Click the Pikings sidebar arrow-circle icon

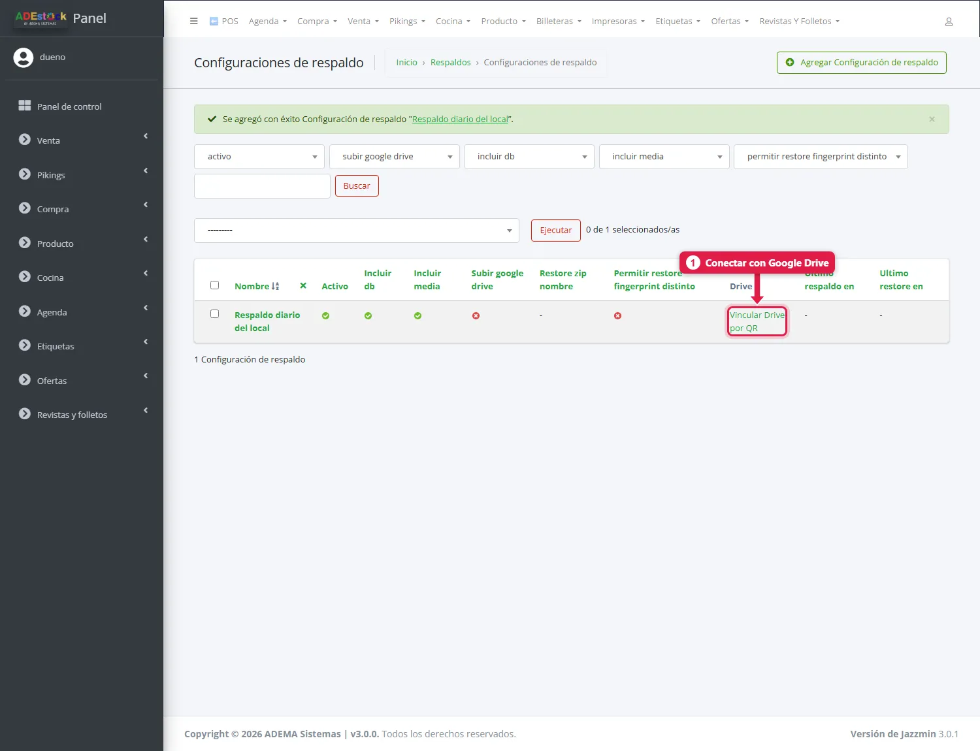point(25,174)
